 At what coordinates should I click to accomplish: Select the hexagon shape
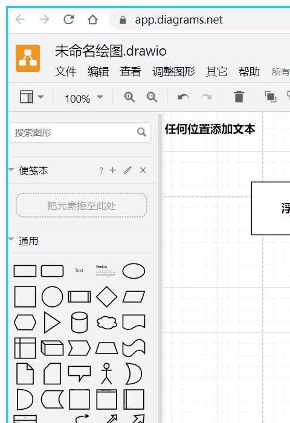[x=25, y=322]
